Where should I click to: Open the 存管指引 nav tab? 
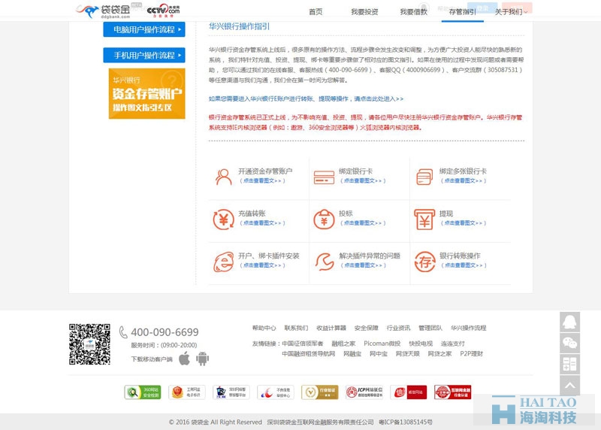(x=462, y=12)
